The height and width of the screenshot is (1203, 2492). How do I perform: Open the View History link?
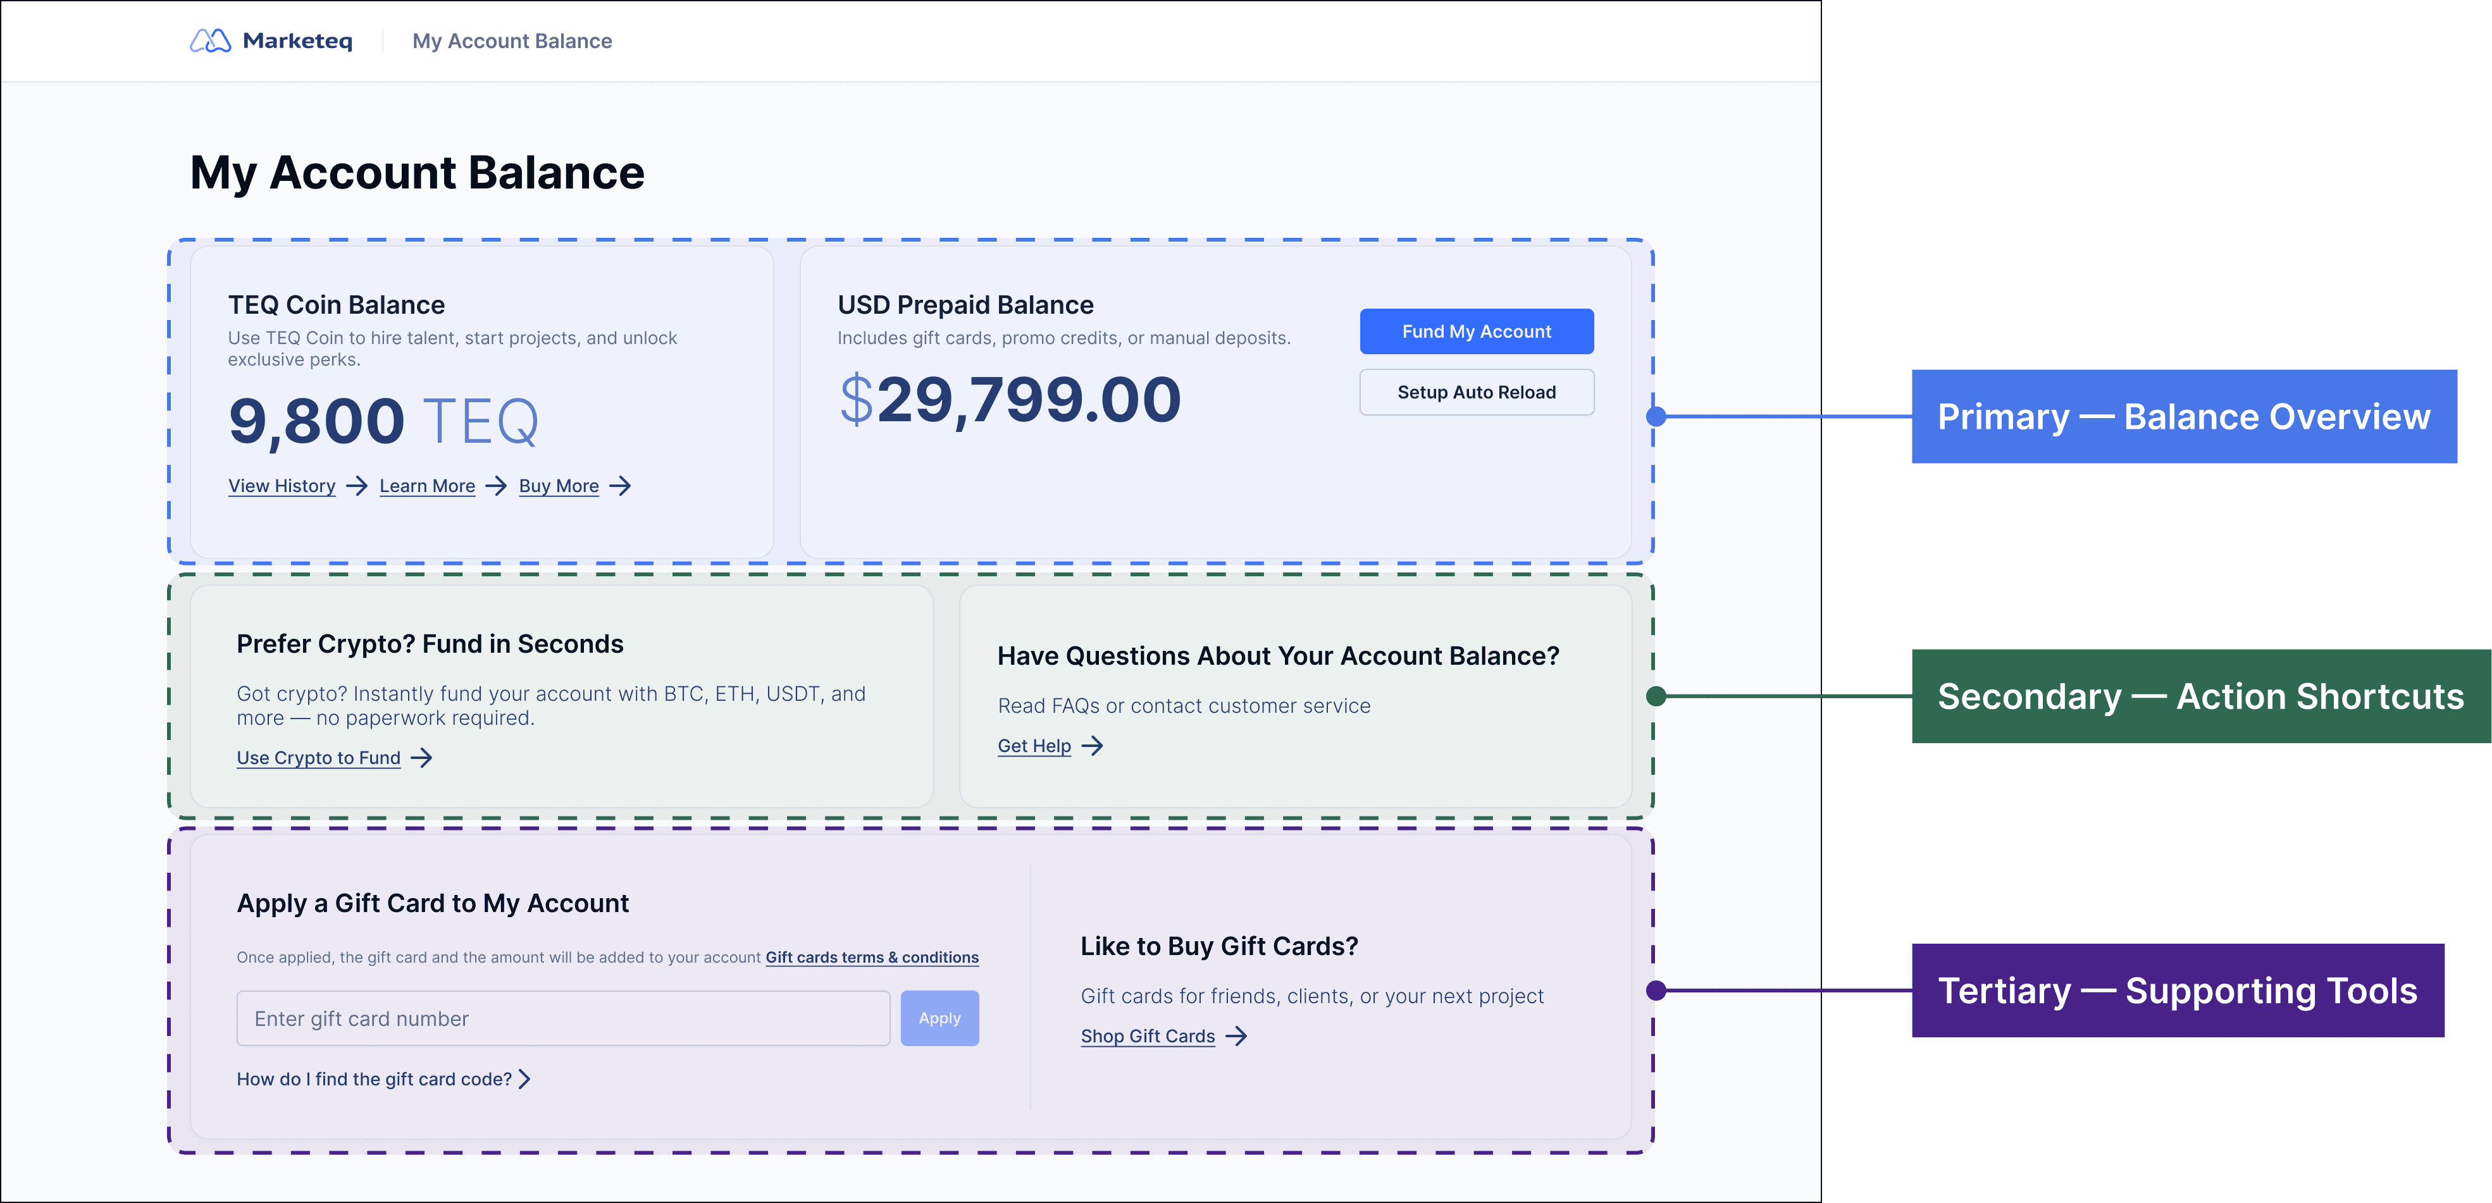(282, 486)
